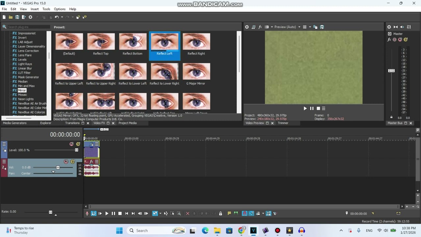Open overlays grid dropdown arrow

tap(310, 27)
